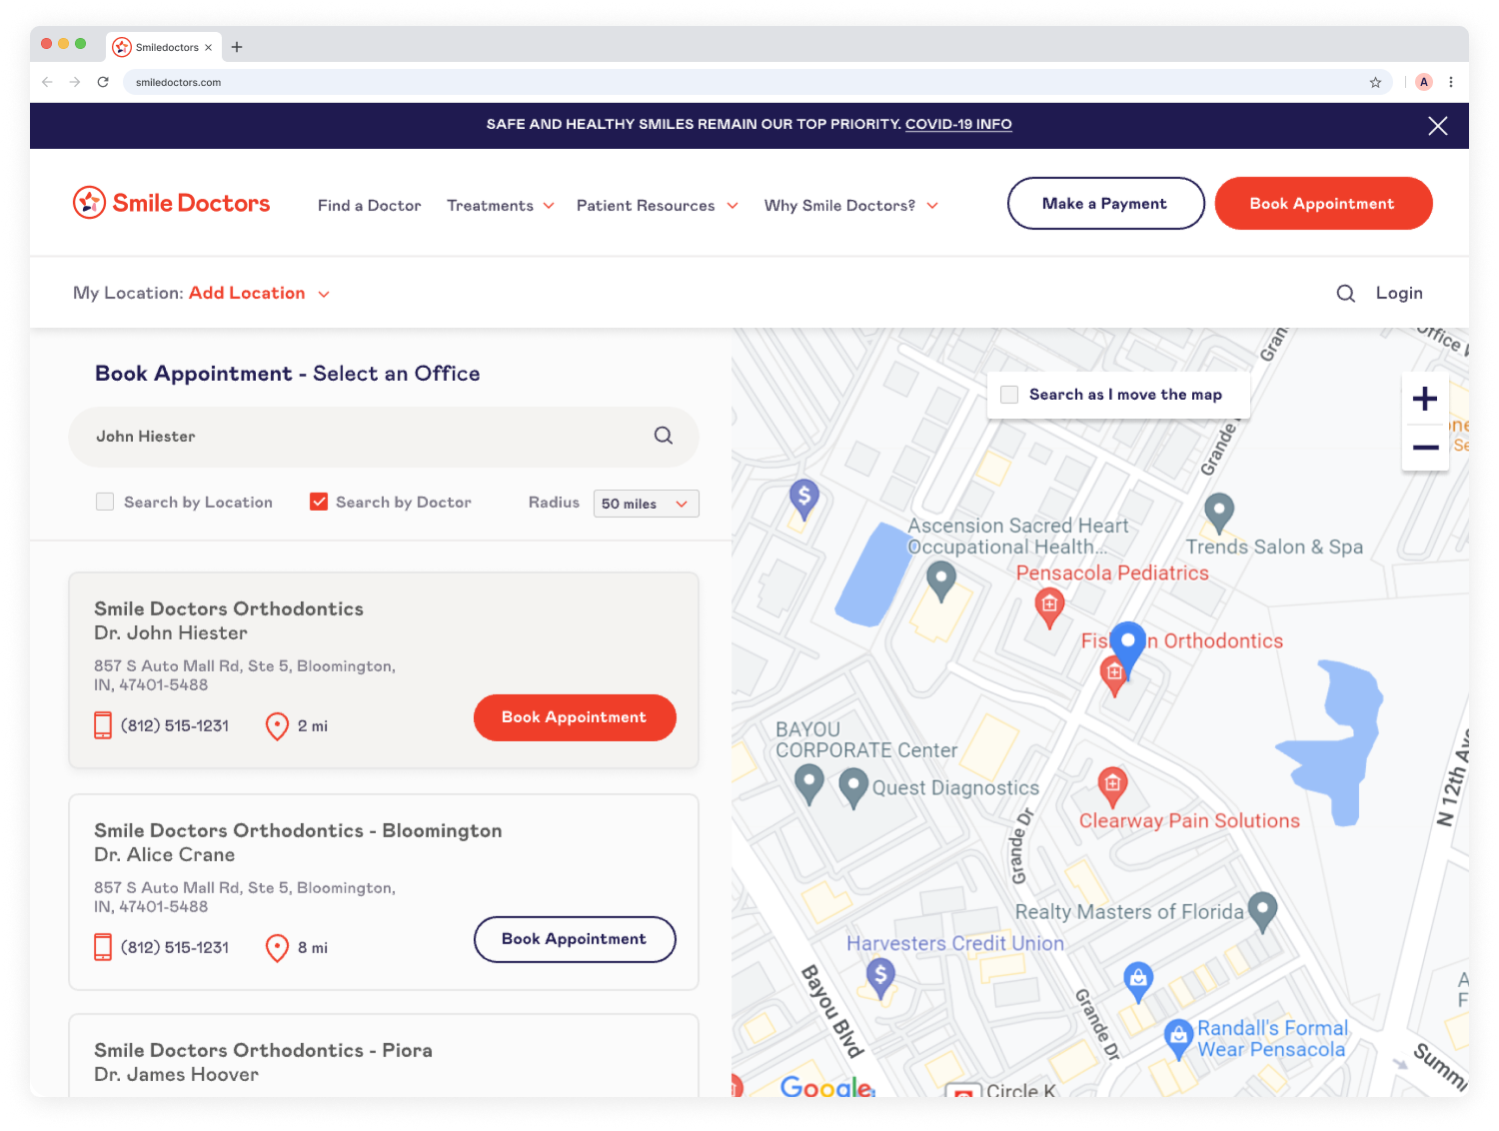1499x1131 pixels.
Task: Zoom out on the map
Action: [1425, 447]
